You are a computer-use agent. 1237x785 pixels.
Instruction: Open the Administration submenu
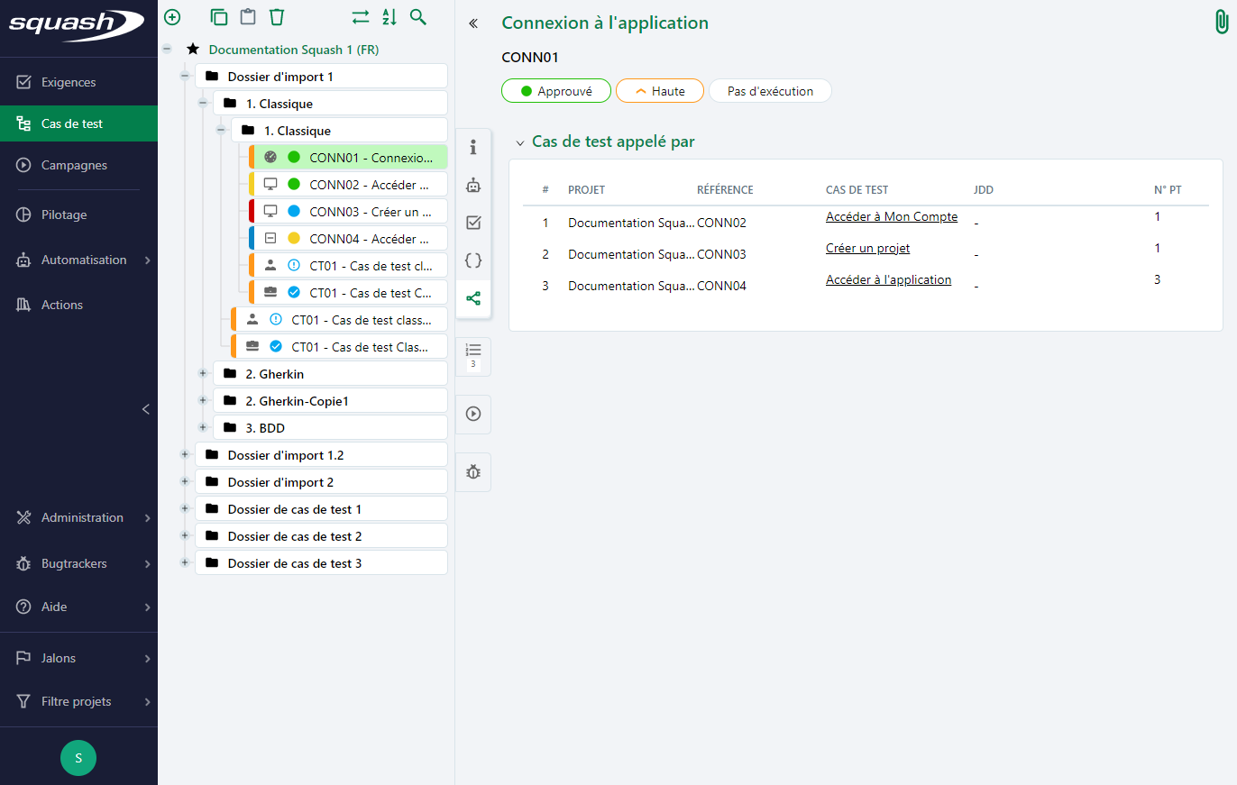click(x=81, y=517)
